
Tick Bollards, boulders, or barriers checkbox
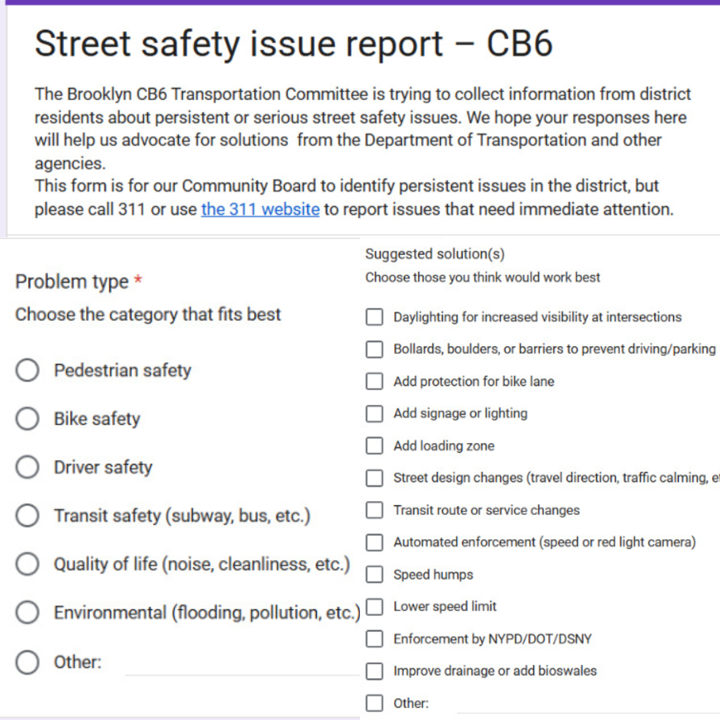[x=375, y=349]
